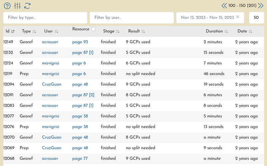Open the help question mark icon
Image resolution: width=267 pixels, height=166 pixels.
pyautogui.click(x=7, y=6)
